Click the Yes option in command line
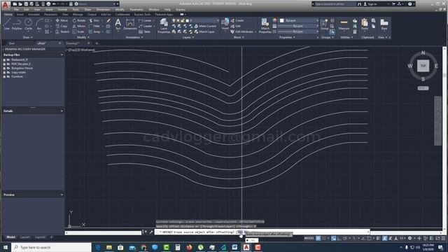The image size is (448, 252). (x=239, y=232)
